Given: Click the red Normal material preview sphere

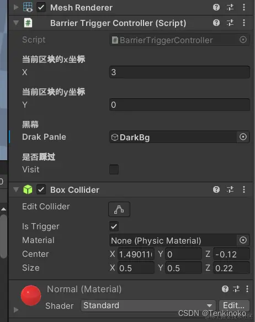Looking at the screenshot, I should 31,295.
